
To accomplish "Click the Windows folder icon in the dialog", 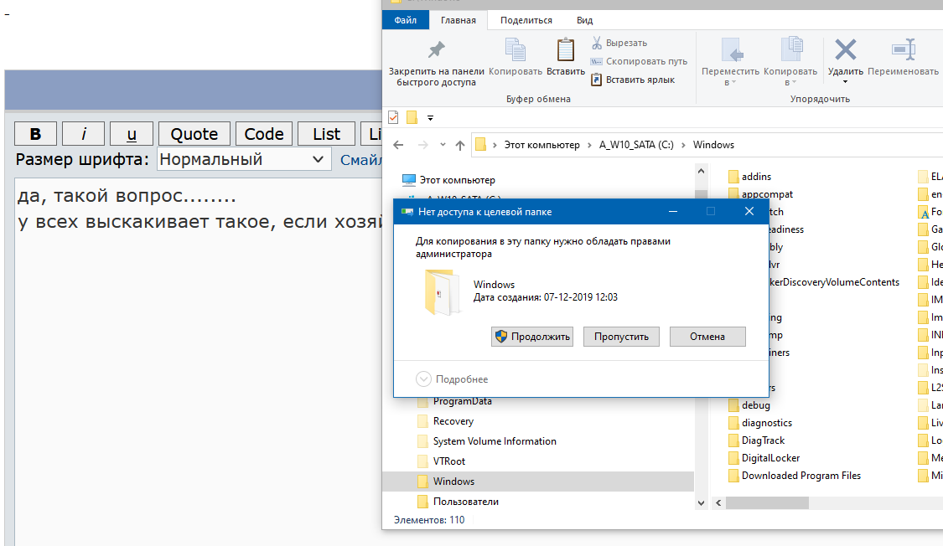I will 442,292.
